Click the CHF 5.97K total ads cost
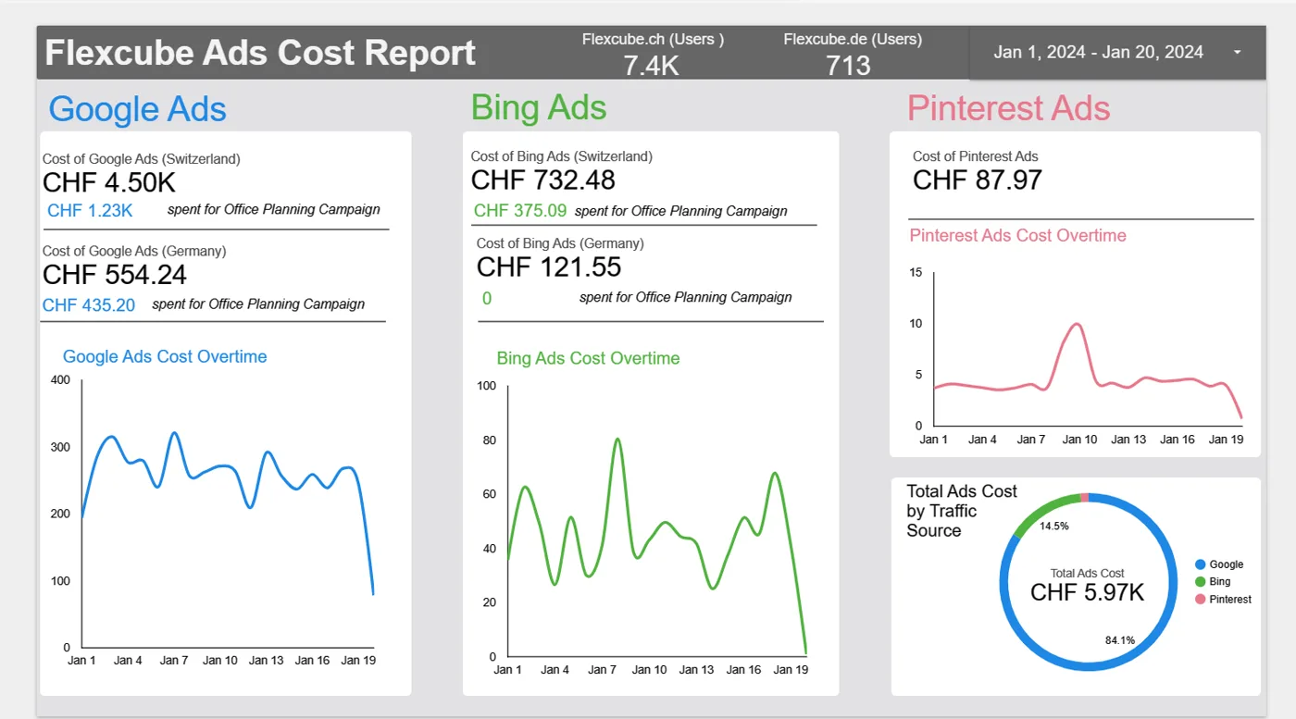 1088,592
